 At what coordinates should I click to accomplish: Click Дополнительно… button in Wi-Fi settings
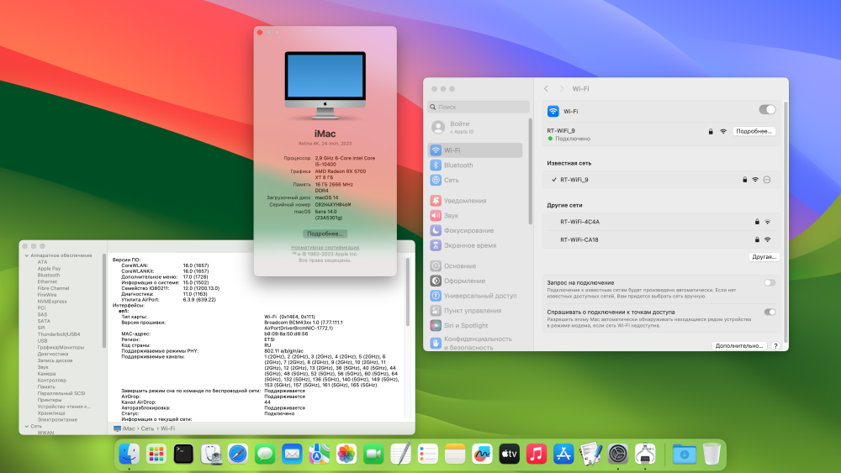tap(739, 346)
